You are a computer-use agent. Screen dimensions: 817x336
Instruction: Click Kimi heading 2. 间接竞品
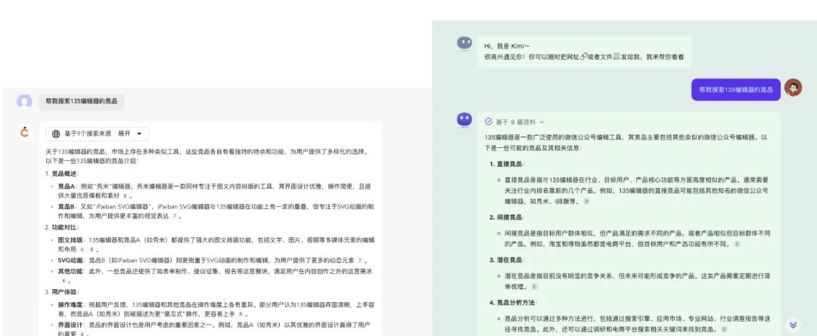[x=507, y=217]
